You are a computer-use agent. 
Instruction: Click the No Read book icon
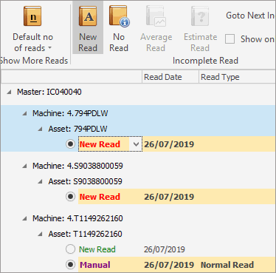click(x=120, y=16)
